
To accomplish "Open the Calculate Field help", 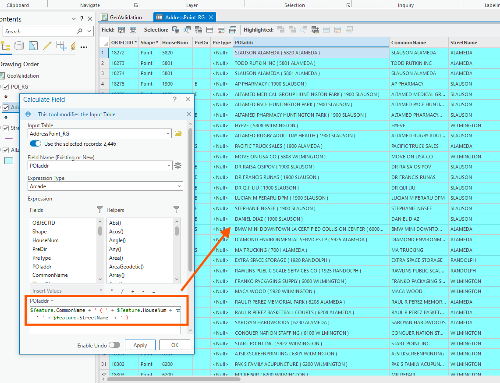I will coord(174,99).
